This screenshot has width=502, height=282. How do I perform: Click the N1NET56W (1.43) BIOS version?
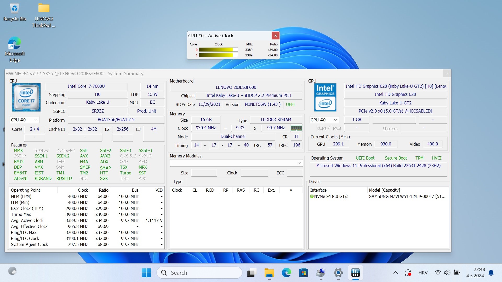point(263,104)
